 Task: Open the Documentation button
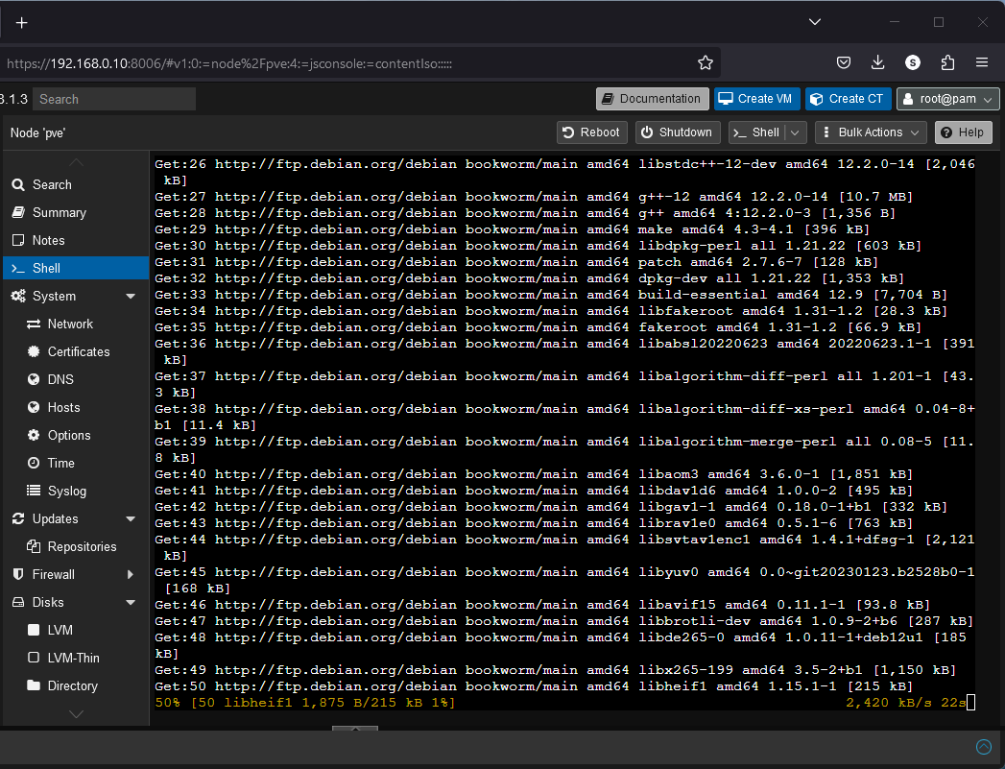tap(653, 99)
